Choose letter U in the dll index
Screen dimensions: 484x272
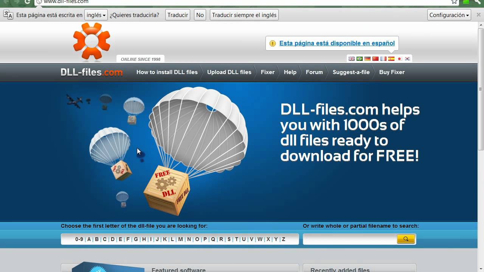[x=244, y=239]
